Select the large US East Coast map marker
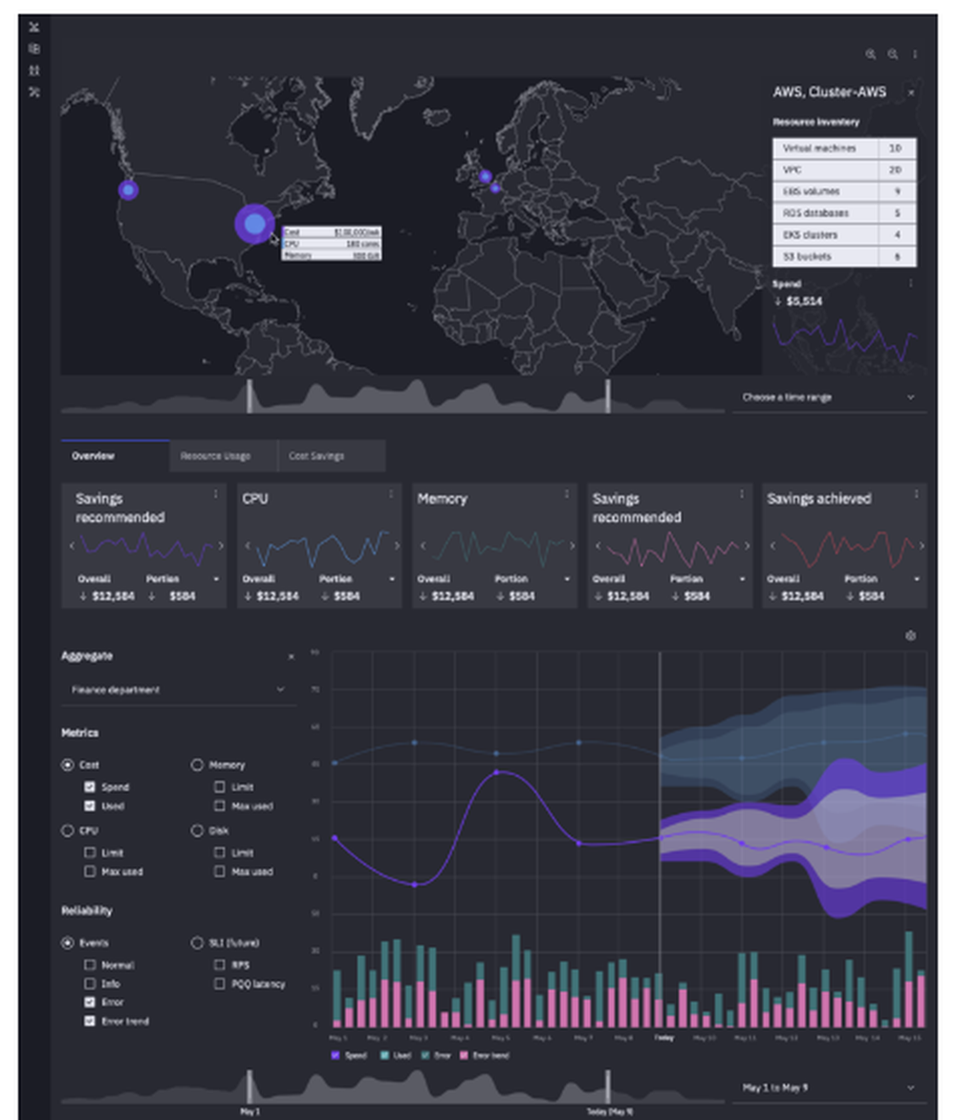Viewport: 956px width, 1120px height. point(254,224)
